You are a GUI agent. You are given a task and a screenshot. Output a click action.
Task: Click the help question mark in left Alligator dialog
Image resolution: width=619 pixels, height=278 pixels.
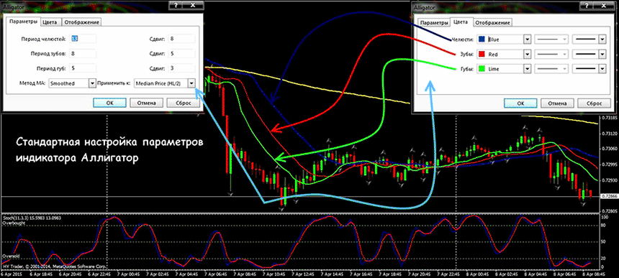(176, 5)
